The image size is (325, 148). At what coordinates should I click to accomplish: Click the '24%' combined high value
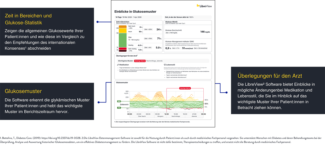tap(159, 29)
